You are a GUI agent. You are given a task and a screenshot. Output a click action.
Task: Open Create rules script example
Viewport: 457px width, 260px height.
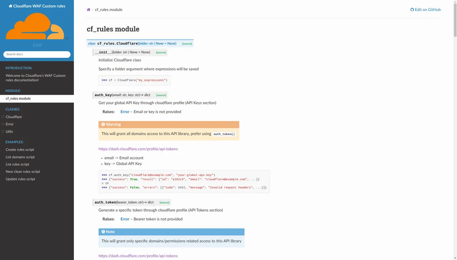tap(20, 150)
